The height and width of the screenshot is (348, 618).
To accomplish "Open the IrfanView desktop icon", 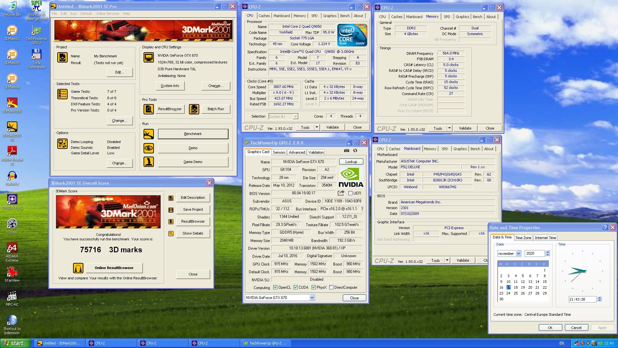I will (x=12, y=275).
